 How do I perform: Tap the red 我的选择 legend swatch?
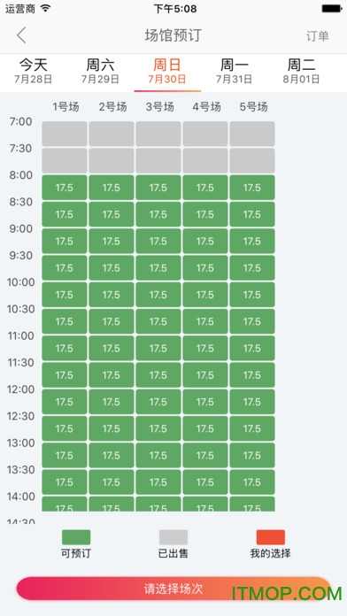tap(271, 537)
